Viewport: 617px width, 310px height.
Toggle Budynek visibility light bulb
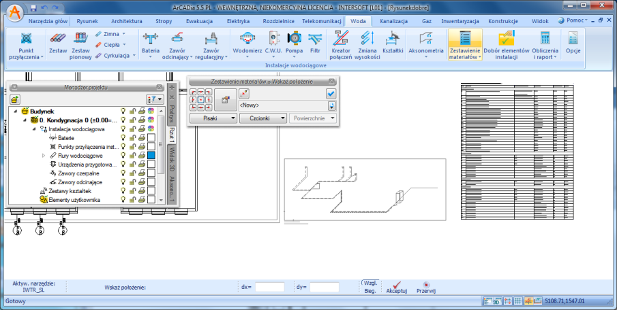[x=123, y=111]
